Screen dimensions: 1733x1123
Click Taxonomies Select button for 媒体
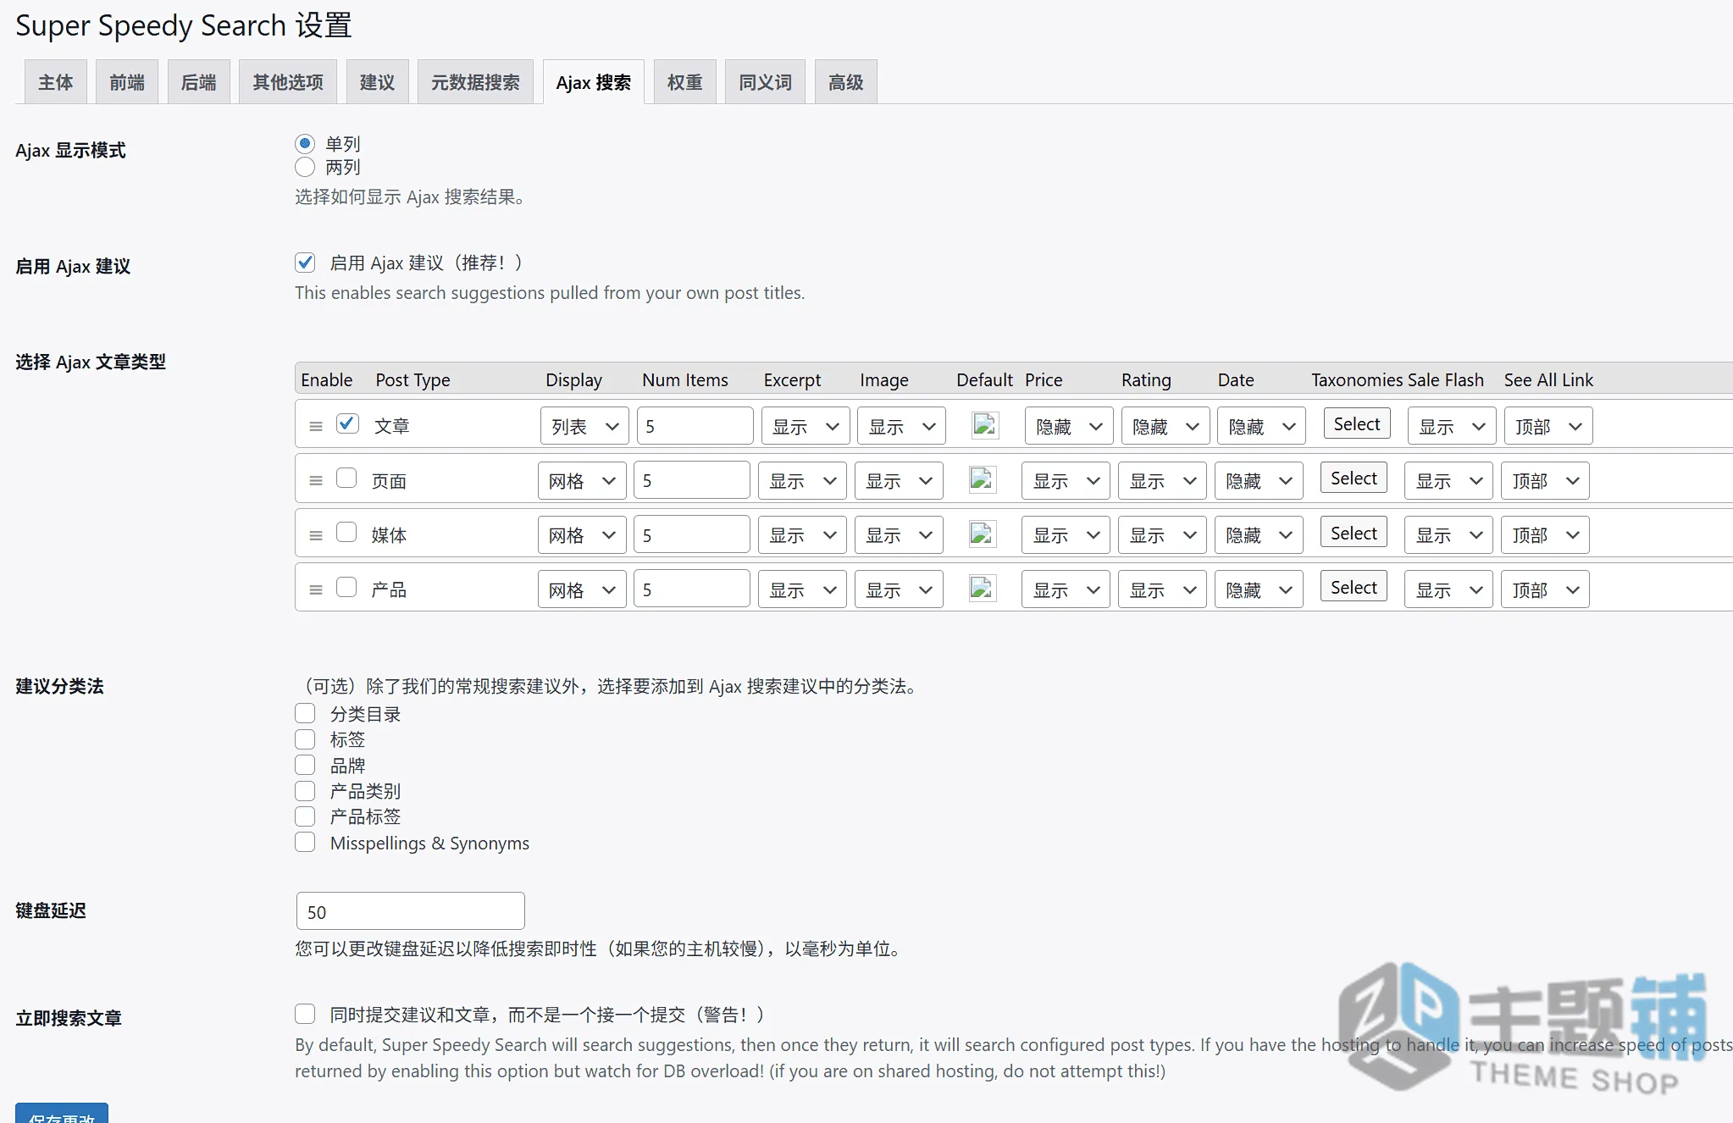tap(1354, 533)
